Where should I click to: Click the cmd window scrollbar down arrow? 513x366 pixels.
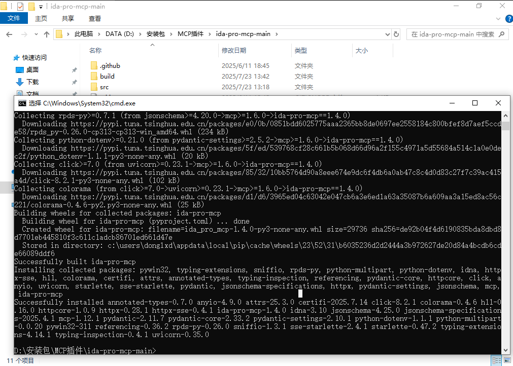[x=505, y=350]
